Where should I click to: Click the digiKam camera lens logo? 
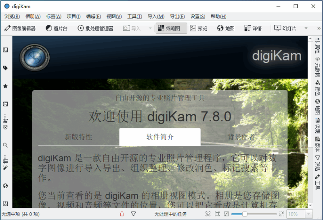(35, 57)
